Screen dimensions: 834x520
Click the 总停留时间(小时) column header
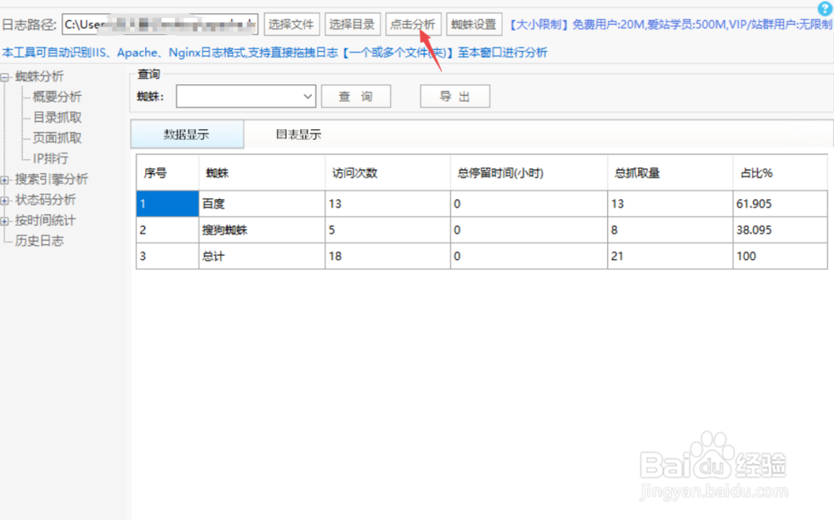(x=529, y=172)
